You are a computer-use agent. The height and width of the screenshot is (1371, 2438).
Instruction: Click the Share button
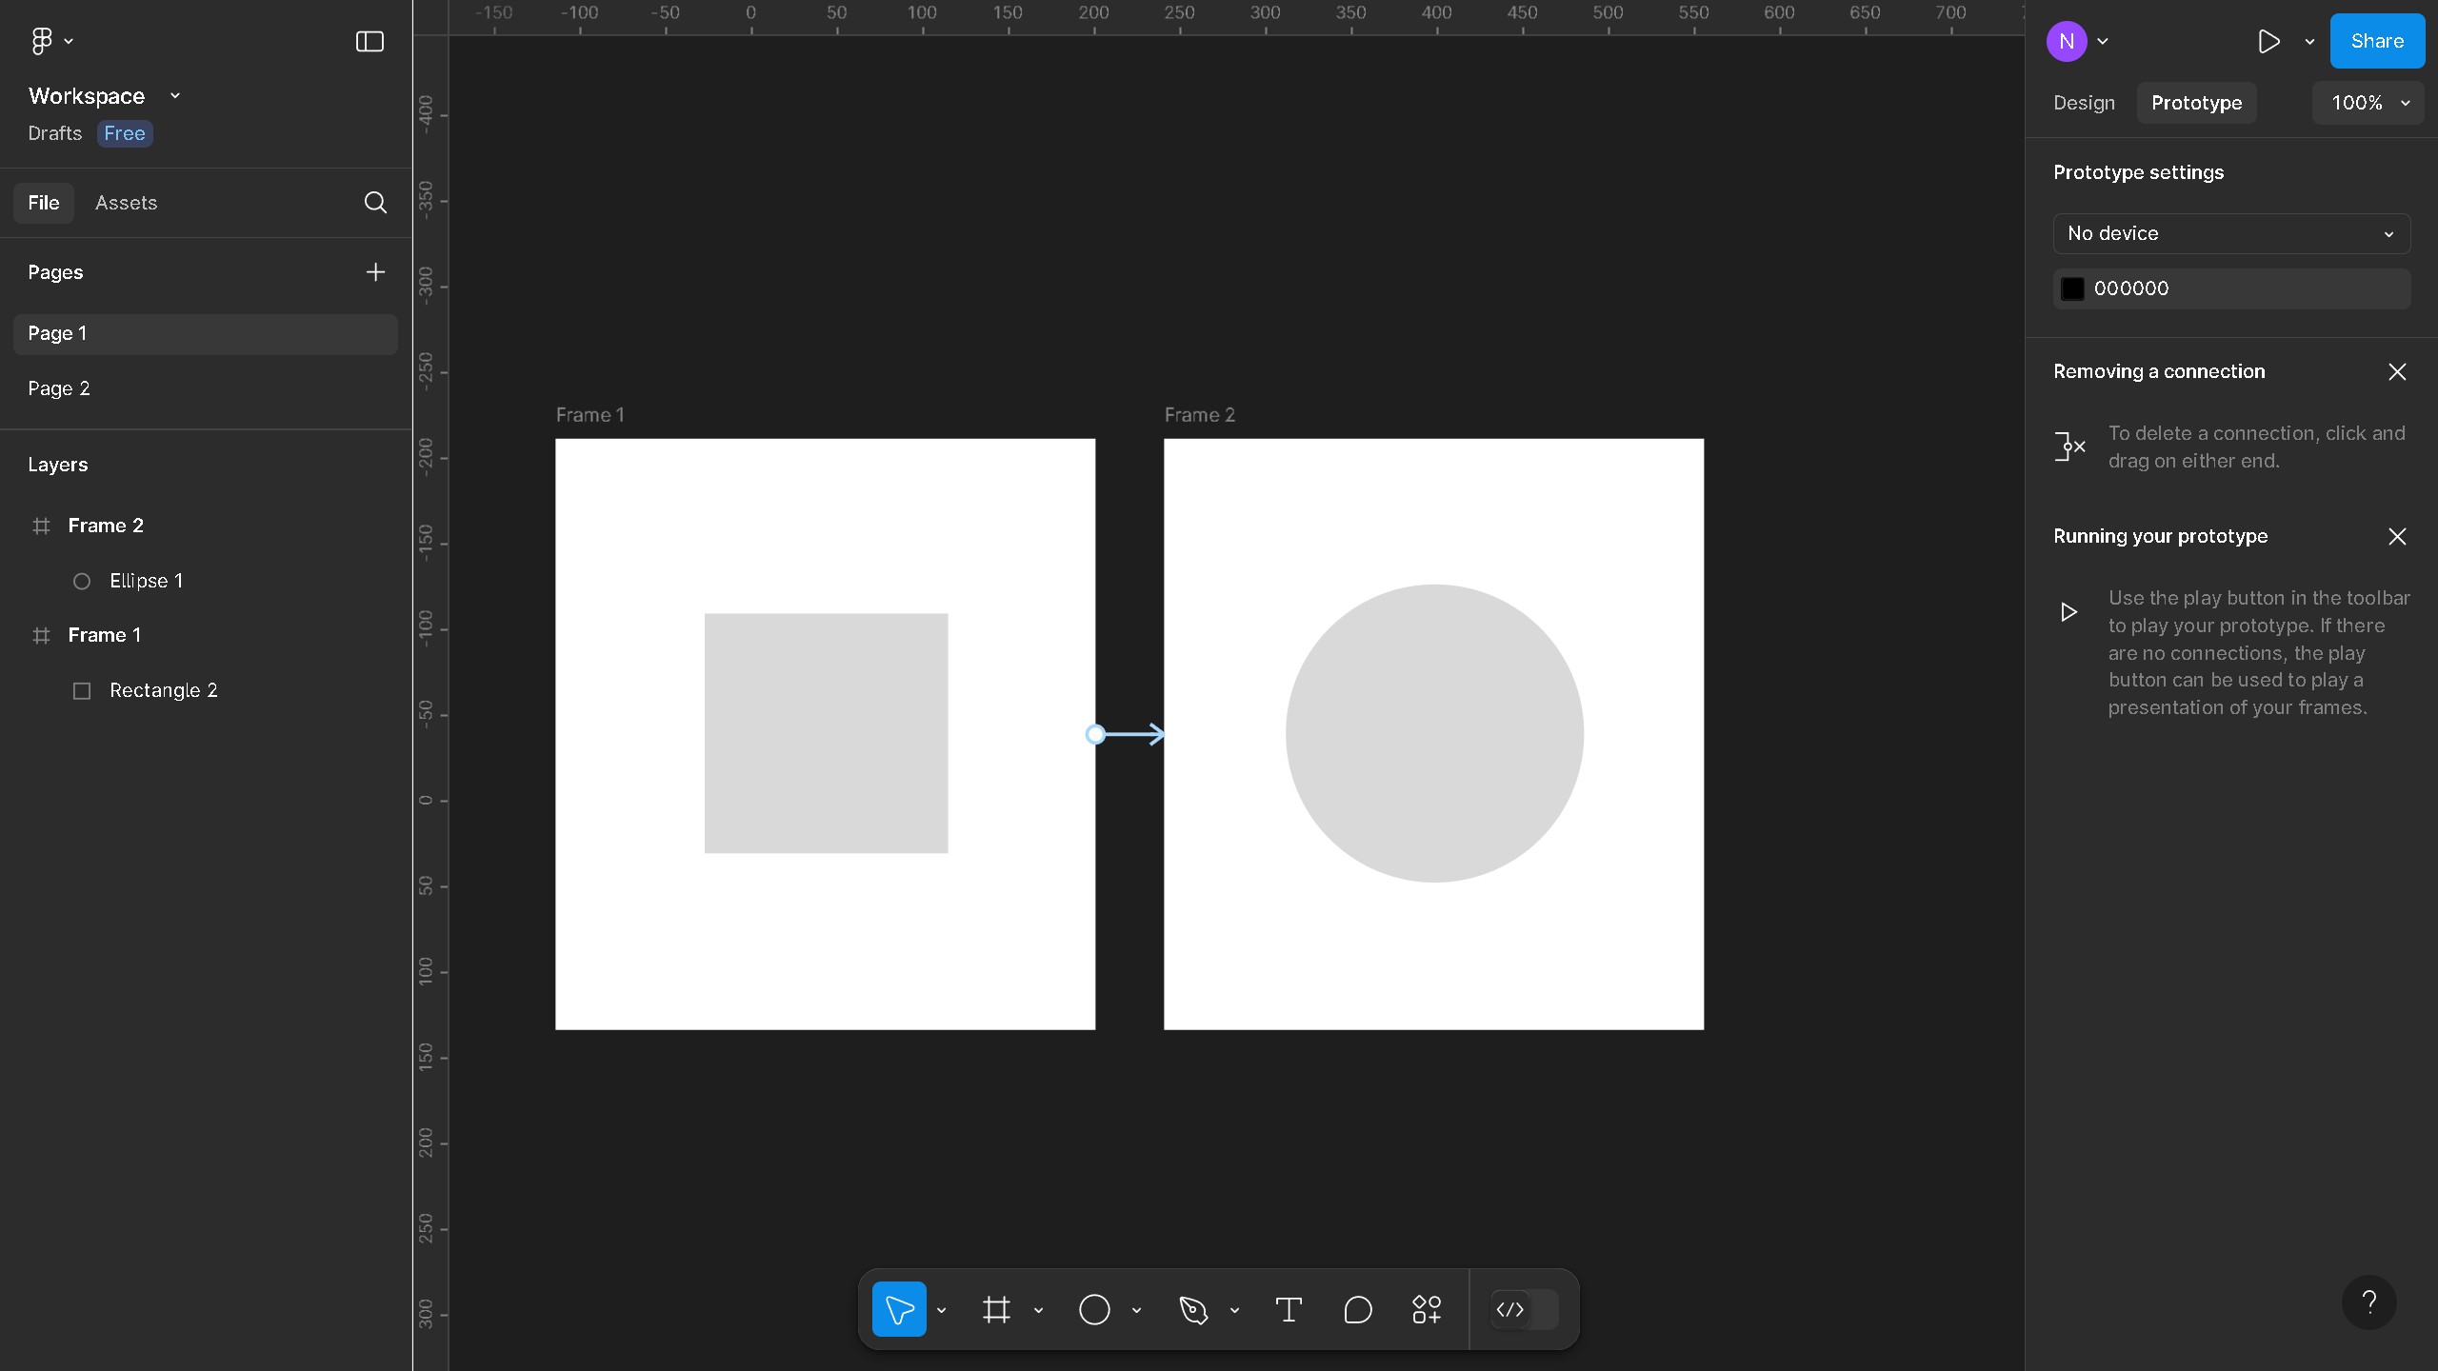[x=2376, y=41]
